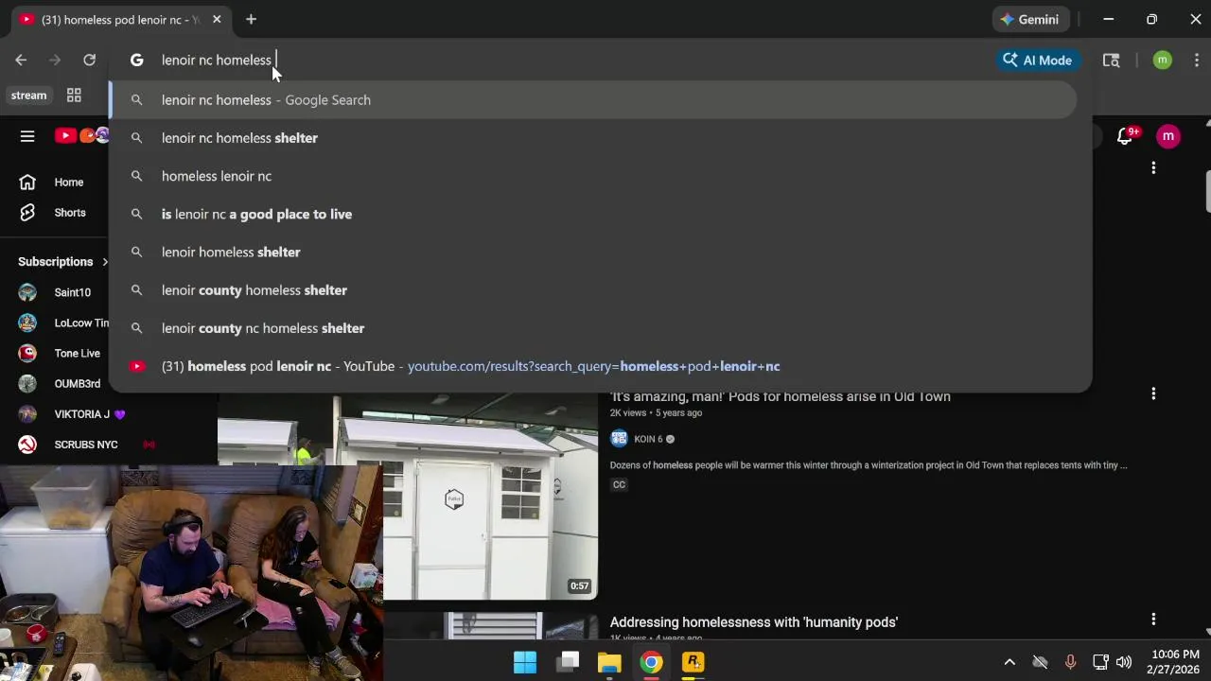Open YouTube account avatar menu
This screenshot has width=1211, height=681.
pos(1168,136)
